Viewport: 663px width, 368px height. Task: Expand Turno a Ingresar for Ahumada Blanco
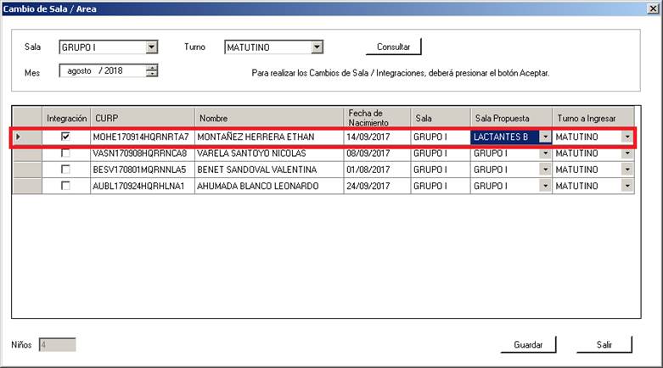point(627,186)
